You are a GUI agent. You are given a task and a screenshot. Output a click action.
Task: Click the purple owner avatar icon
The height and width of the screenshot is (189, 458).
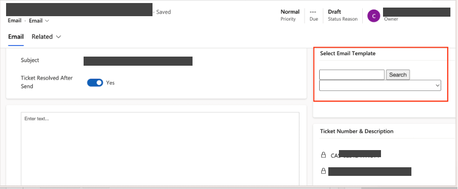pyautogui.click(x=373, y=16)
